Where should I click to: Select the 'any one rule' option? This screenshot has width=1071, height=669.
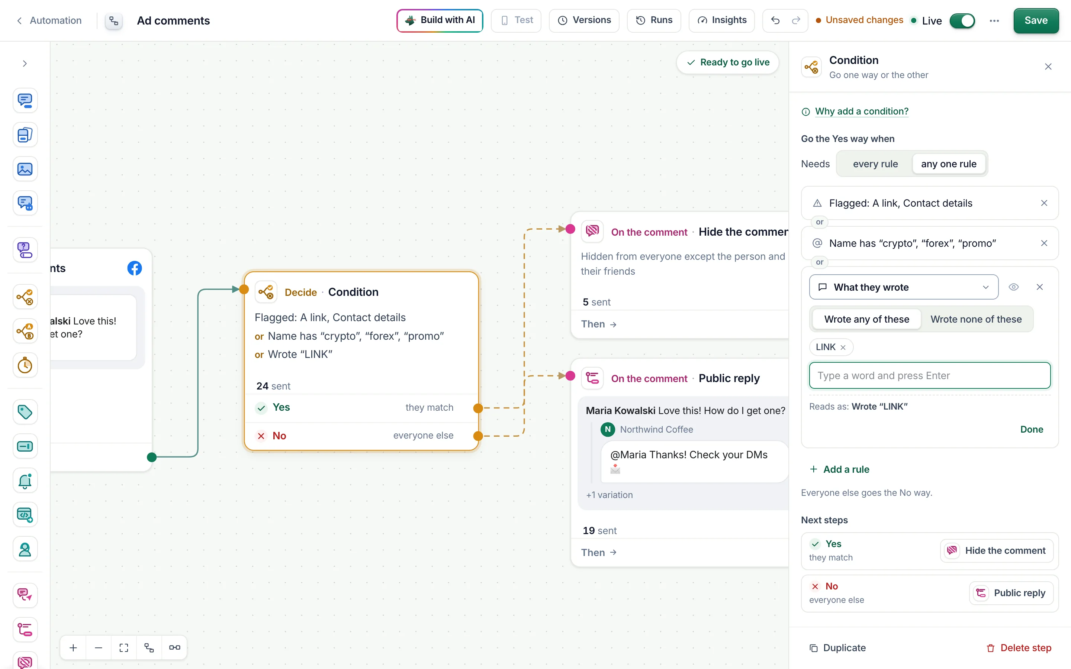tap(948, 164)
